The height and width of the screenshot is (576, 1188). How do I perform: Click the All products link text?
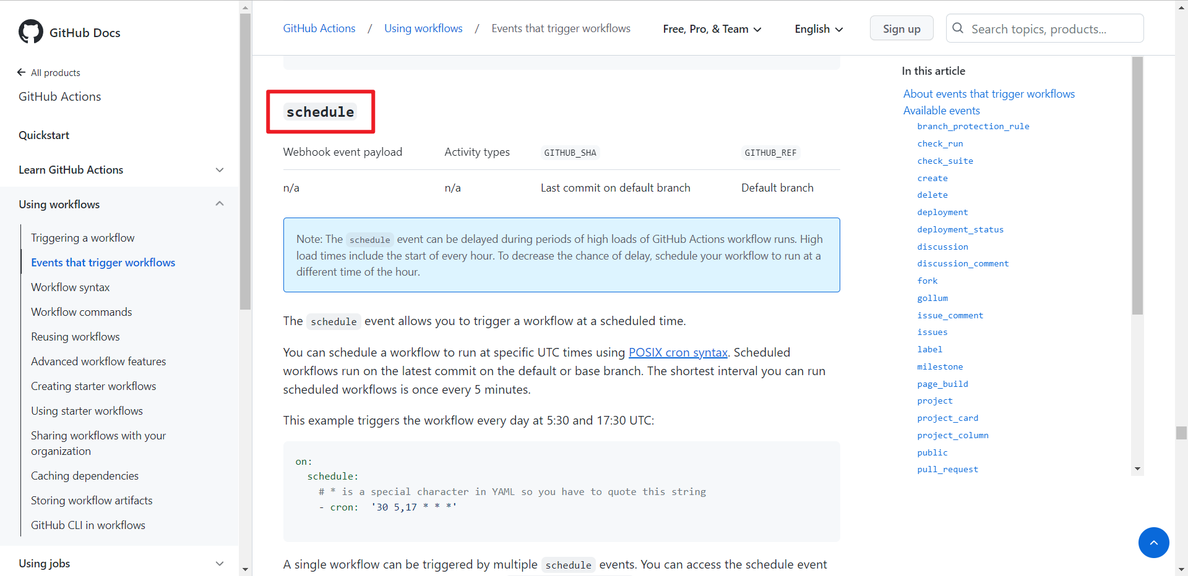(55, 73)
